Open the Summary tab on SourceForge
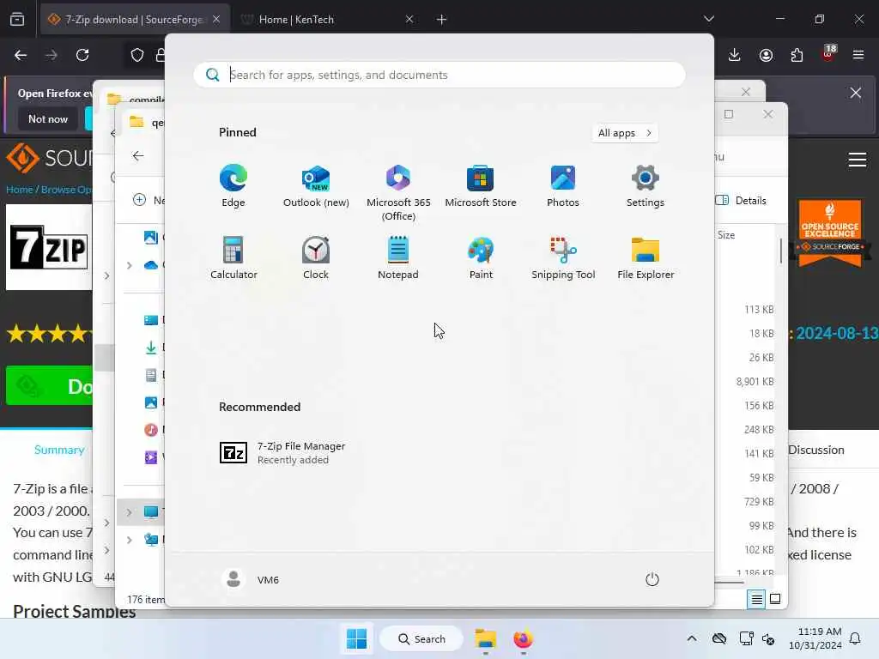The width and height of the screenshot is (879, 659). tap(59, 450)
